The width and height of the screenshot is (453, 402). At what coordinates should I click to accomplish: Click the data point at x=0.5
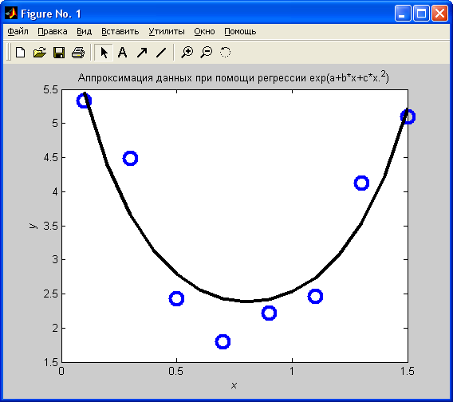[176, 298]
